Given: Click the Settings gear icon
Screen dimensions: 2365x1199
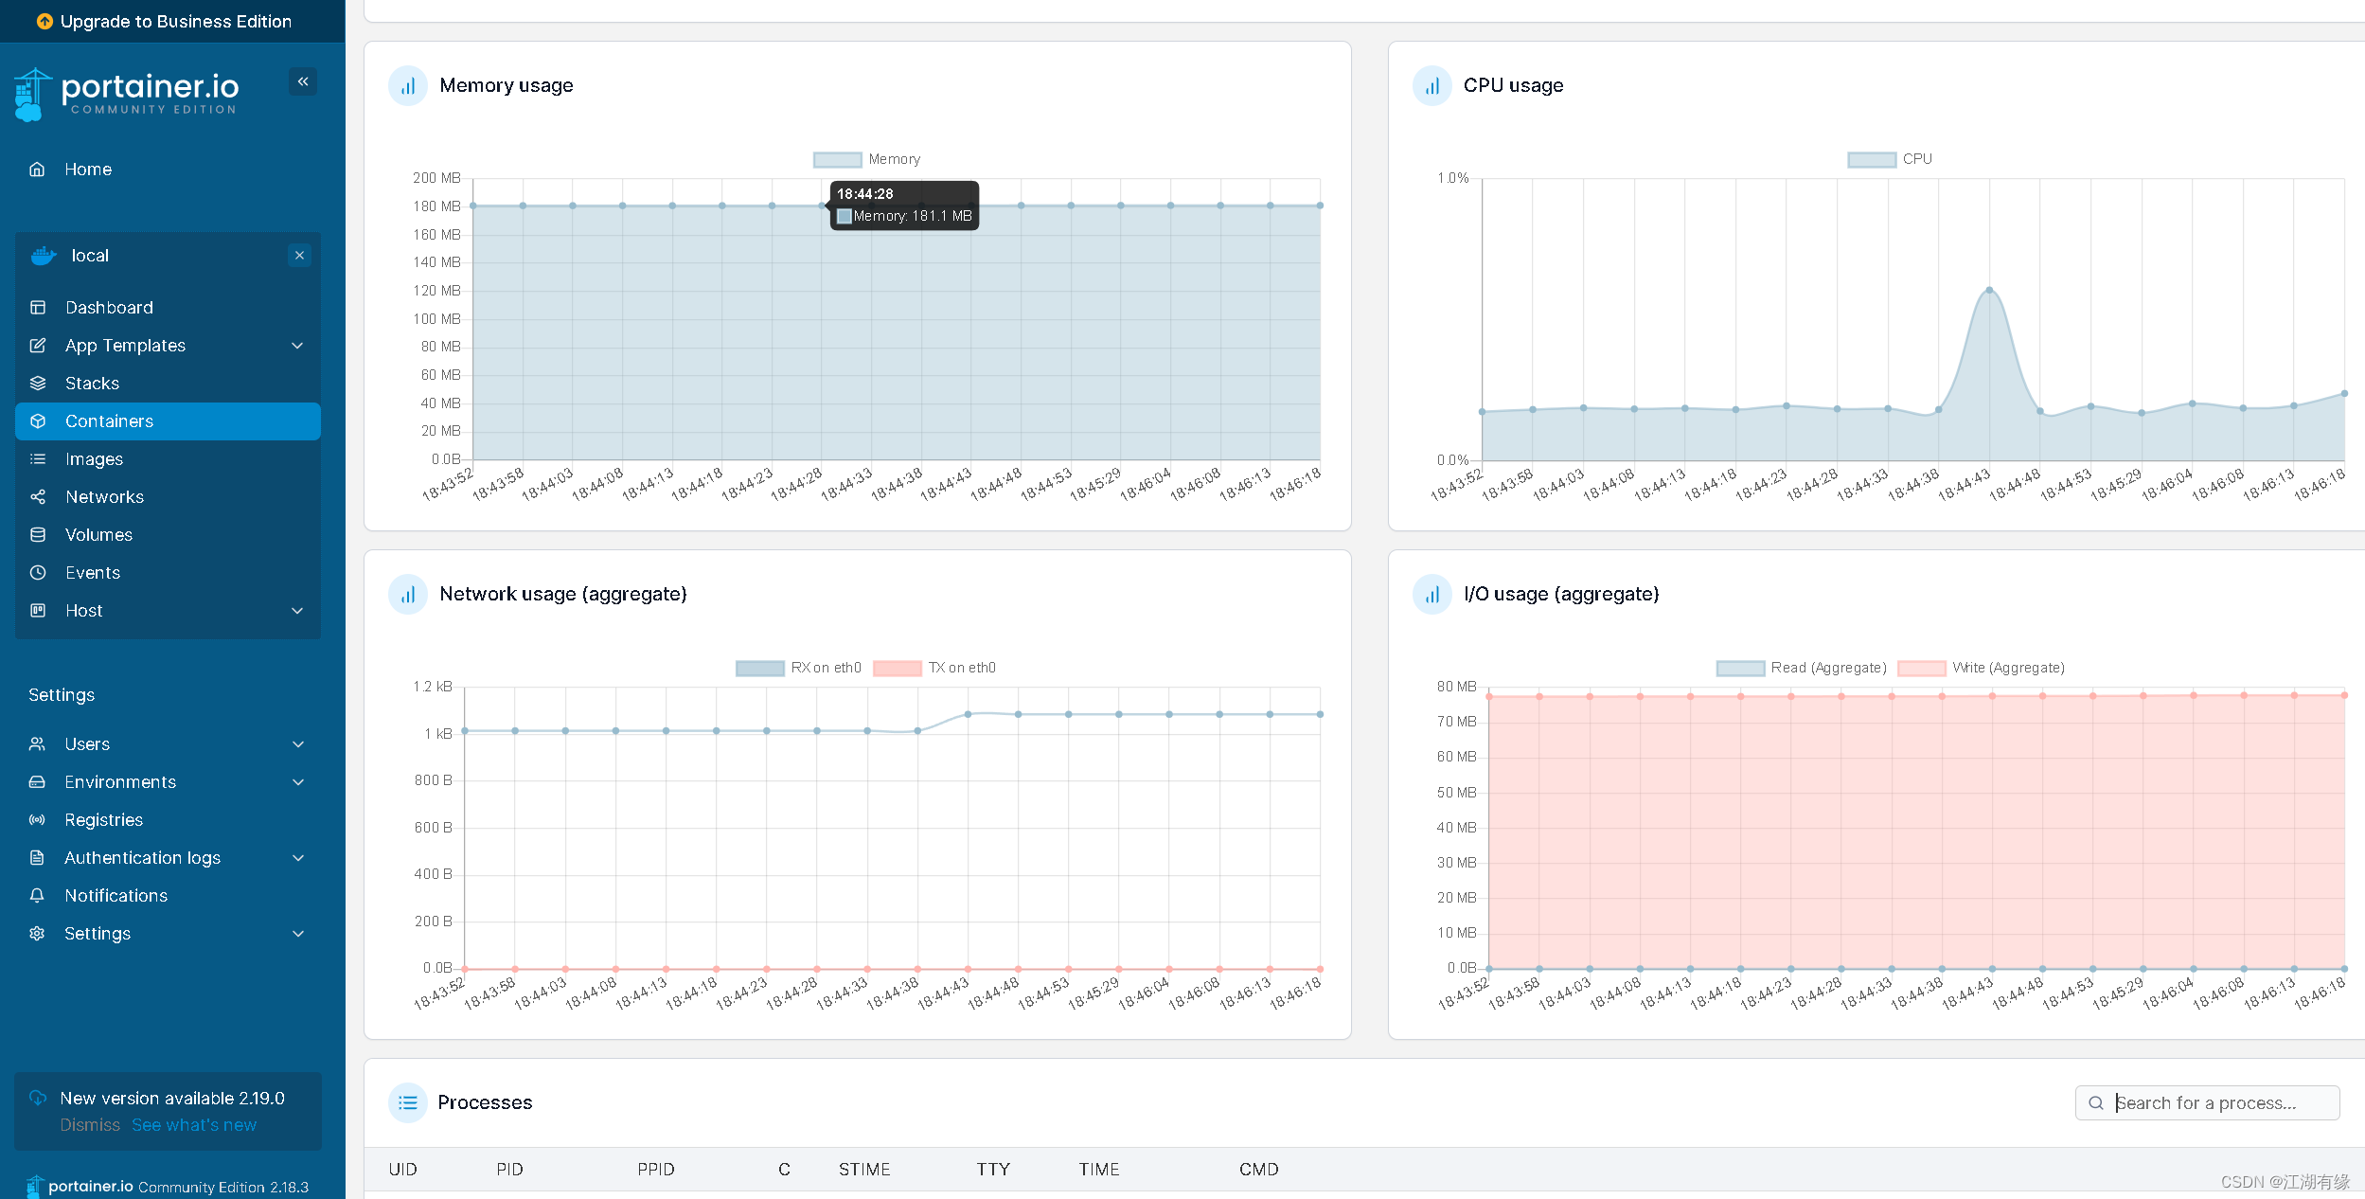Looking at the screenshot, I should coord(37,934).
